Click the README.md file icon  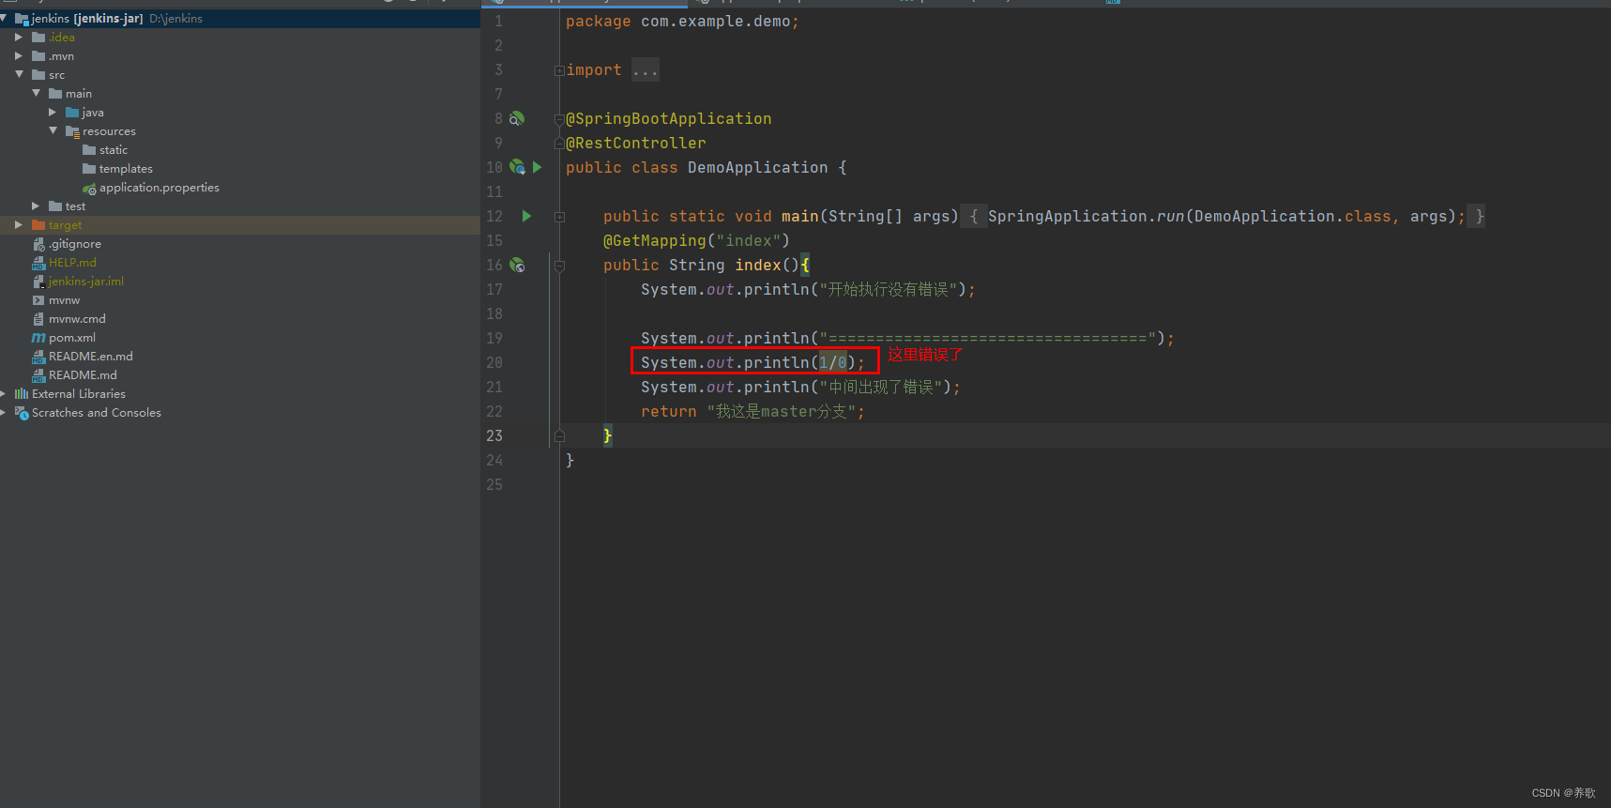click(38, 375)
